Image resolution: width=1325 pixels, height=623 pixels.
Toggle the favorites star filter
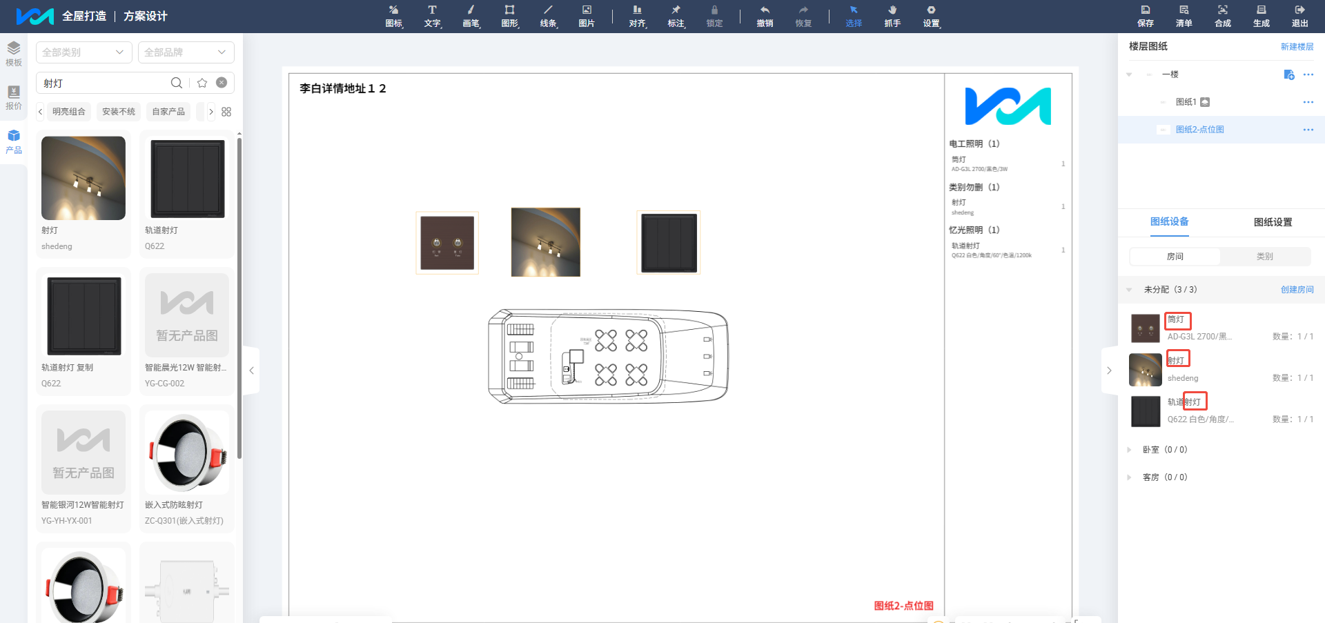pyautogui.click(x=202, y=83)
